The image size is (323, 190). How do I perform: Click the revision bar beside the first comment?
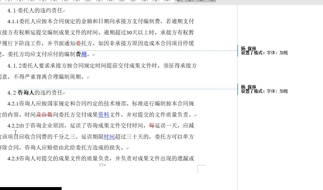pyautogui.click(x=238, y=51)
